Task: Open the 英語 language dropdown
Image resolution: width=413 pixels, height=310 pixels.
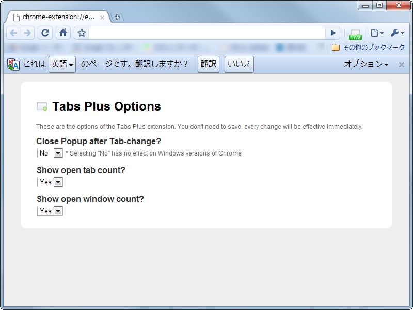Action: (62, 64)
